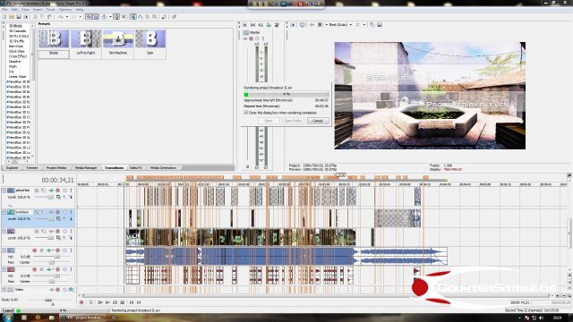
Task: Open the Insert menu
Action: tap(38, 10)
